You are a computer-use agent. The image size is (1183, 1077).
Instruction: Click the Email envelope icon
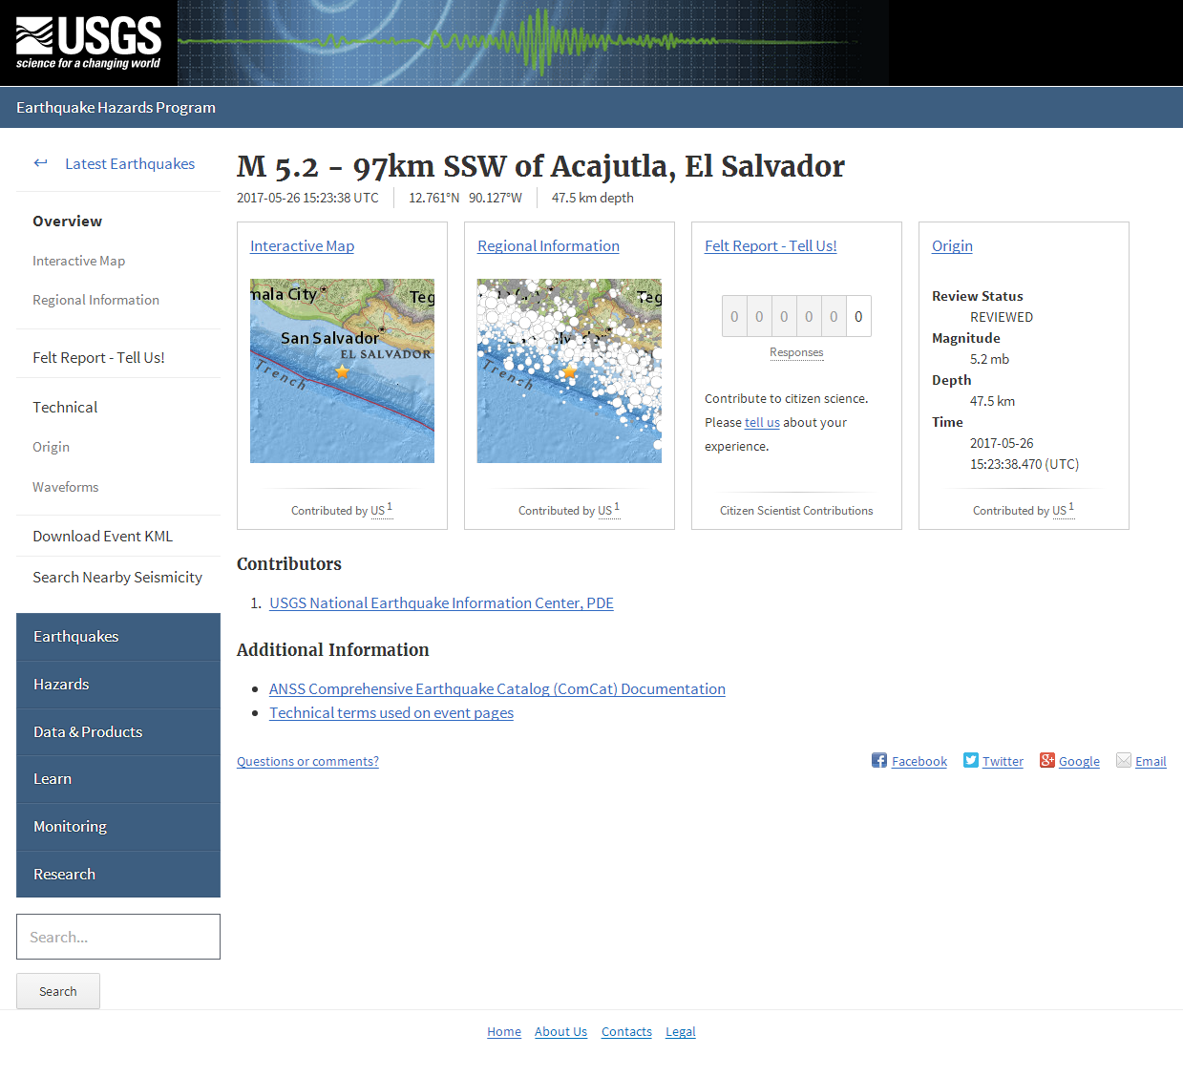(x=1124, y=760)
